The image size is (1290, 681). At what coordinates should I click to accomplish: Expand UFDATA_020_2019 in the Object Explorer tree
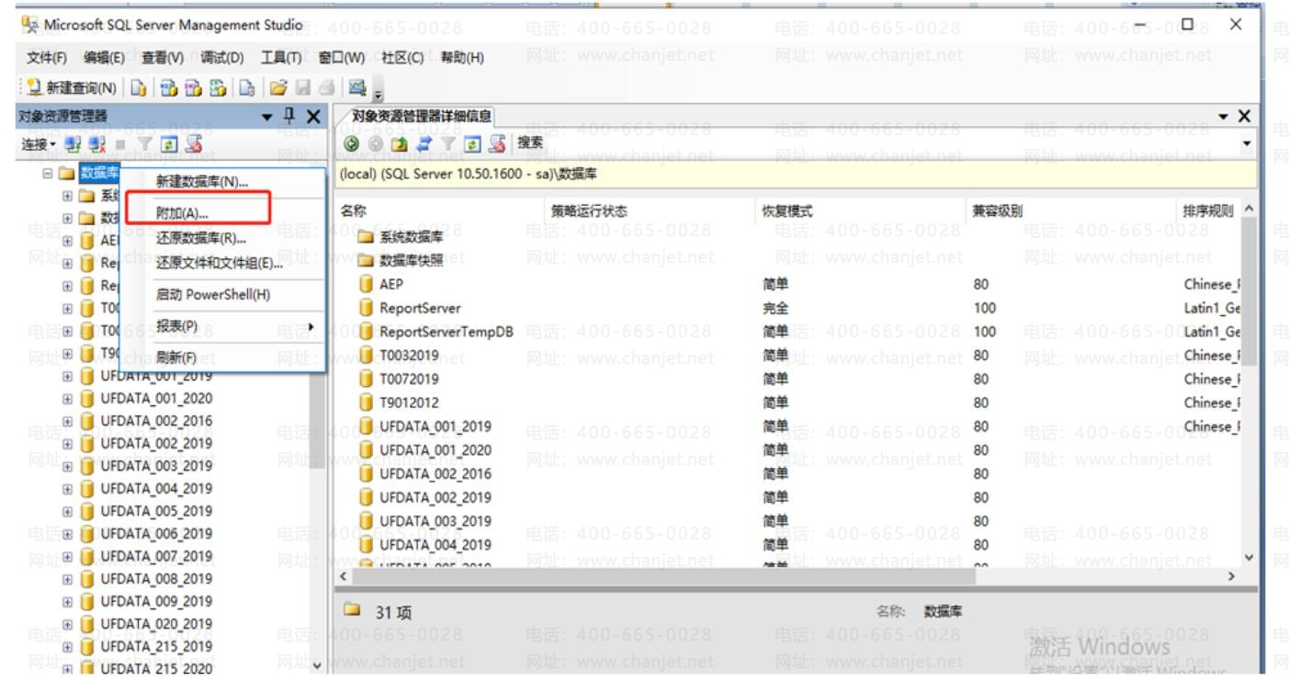67,624
